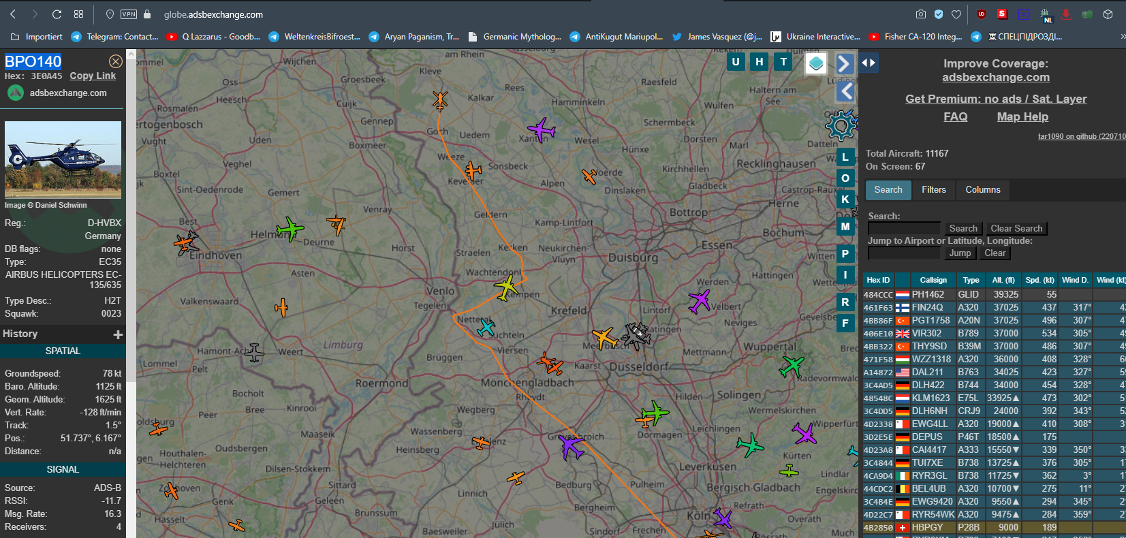Image resolution: width=1126 pixels, height=538 pixels.
Task: Select the VIR302 aircraft row
Action: click(995, 334)
